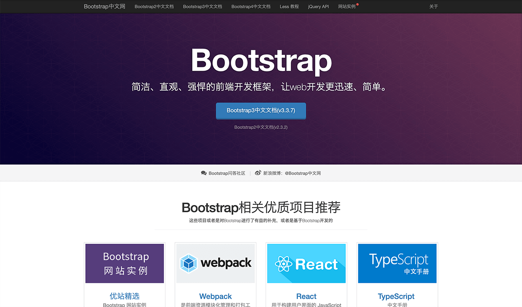Click the 关于 link in navbar
The height and width of the screenshot is (307, 522).
coord(434,7)
